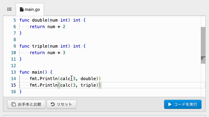Viewport: 209px width, 117px height.
Task: Click the file icon on main.go tab
Action: coord(22,9)
